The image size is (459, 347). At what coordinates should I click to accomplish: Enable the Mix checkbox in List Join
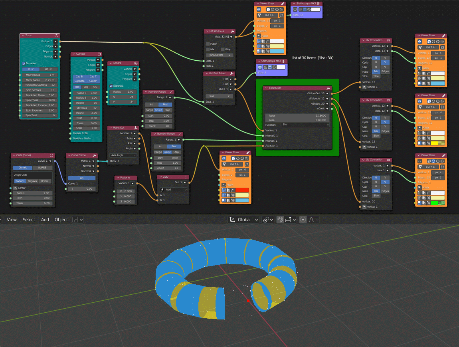point(208,50)
